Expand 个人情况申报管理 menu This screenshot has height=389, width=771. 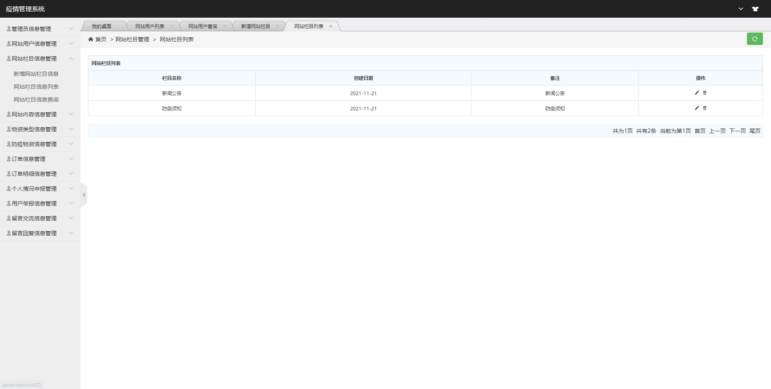[x=40, y=189]
